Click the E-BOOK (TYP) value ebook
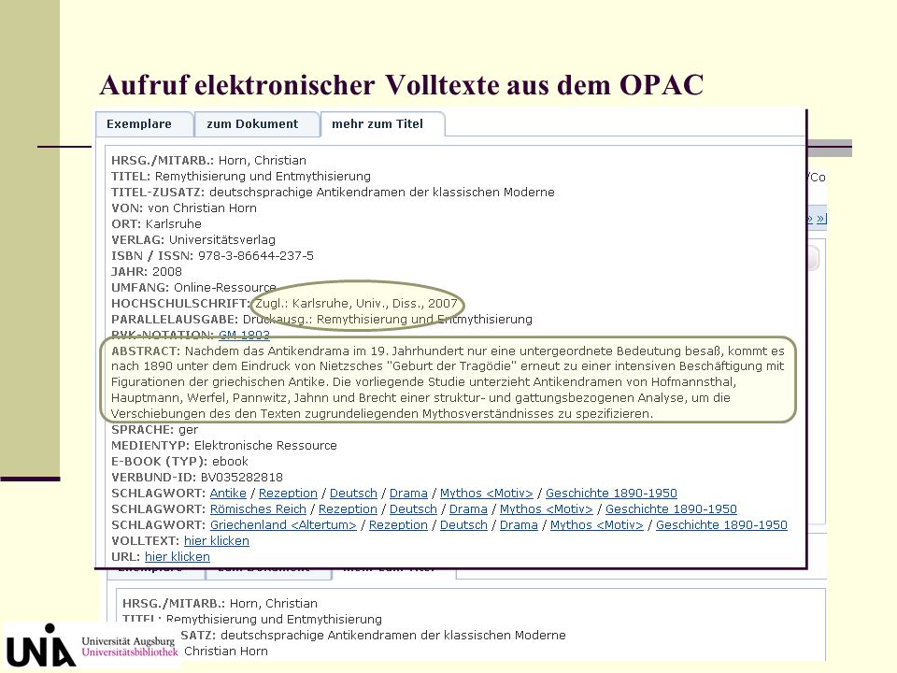 230,461
